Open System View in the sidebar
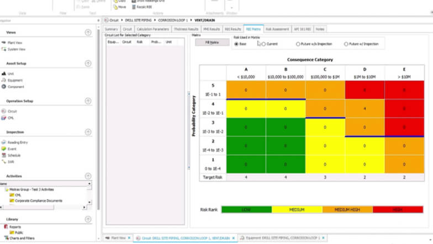Image resolution: width=433 pixels, height=244 pixels. point(16,49)
